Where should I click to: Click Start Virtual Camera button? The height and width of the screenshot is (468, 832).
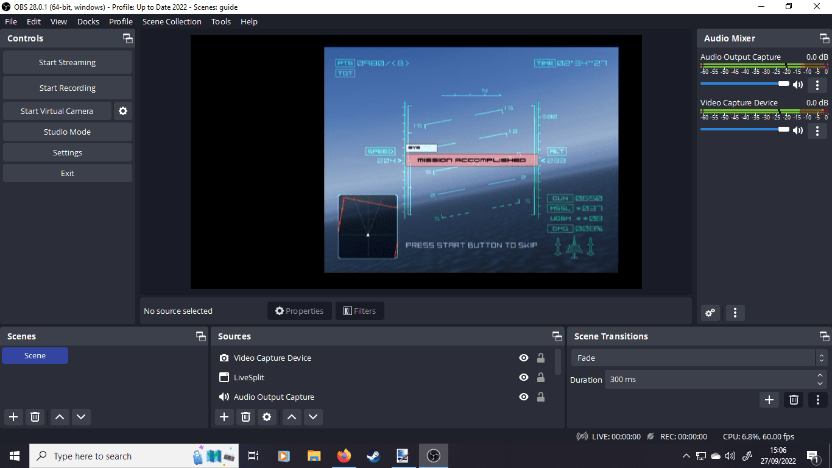pyautogui.click(x=57, y=111)
